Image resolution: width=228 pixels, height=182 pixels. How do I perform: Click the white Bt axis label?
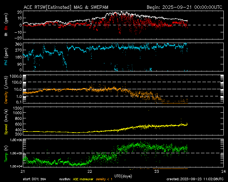6,34
